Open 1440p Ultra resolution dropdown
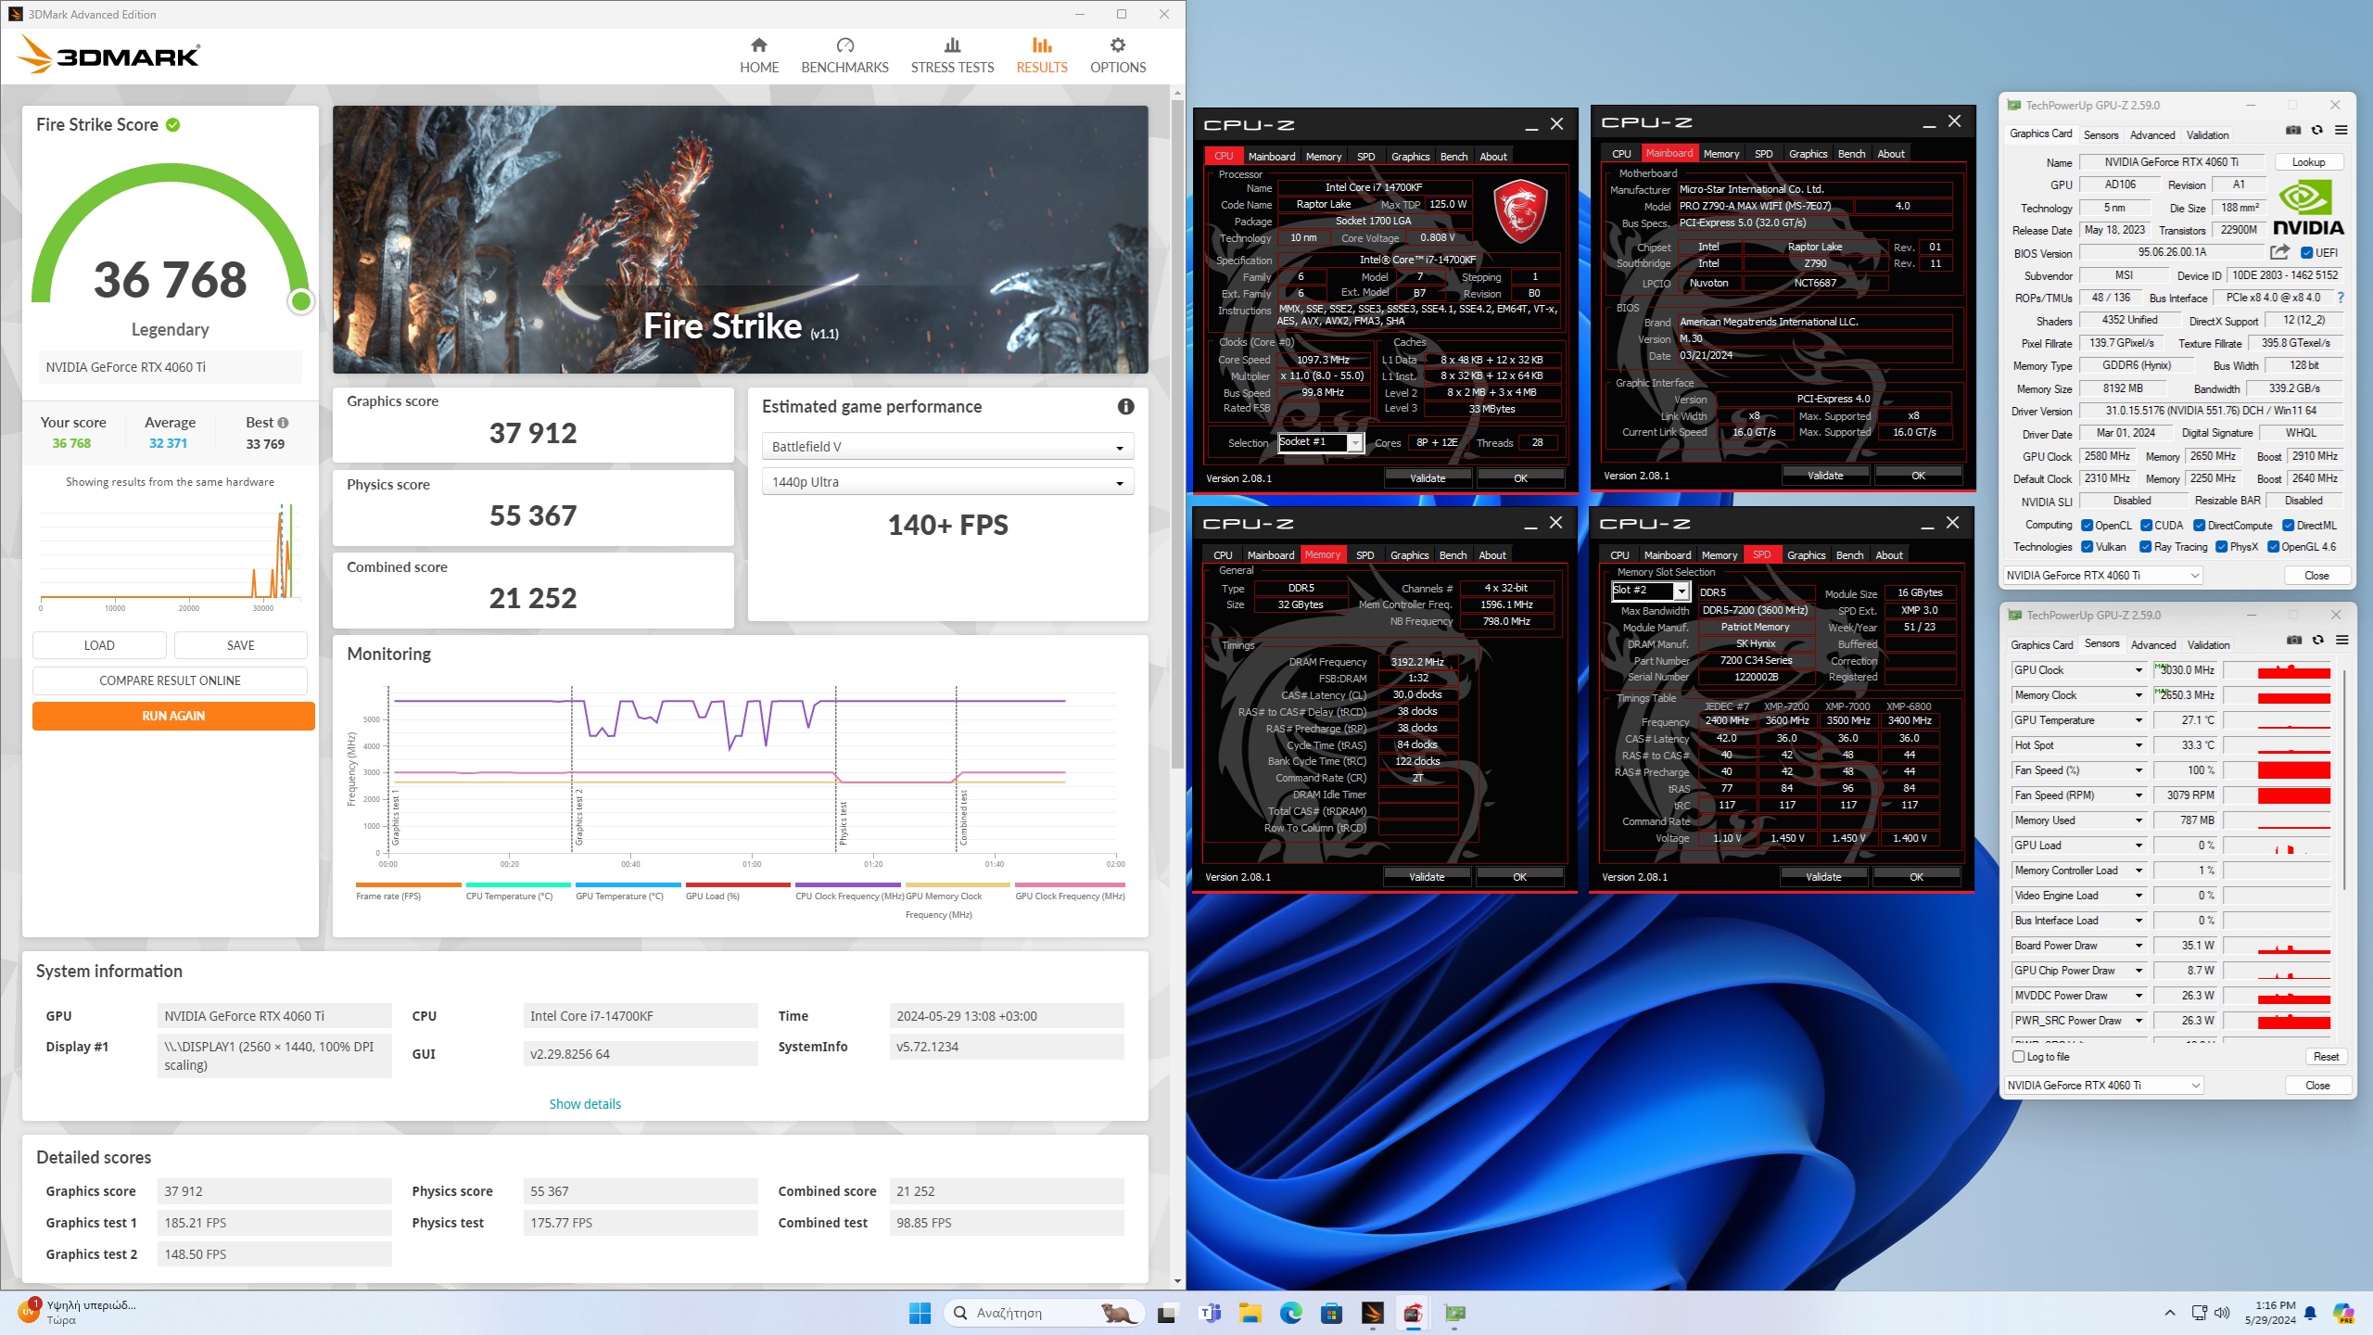This screenshot has width=2373, height=1335. pyautogui.click(x=947, y=482)
